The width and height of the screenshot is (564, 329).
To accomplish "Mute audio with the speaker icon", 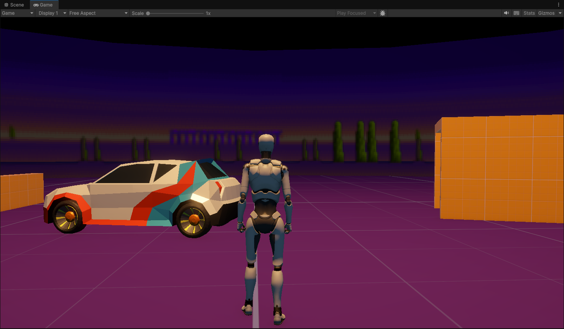I will (x=506, y=13).
